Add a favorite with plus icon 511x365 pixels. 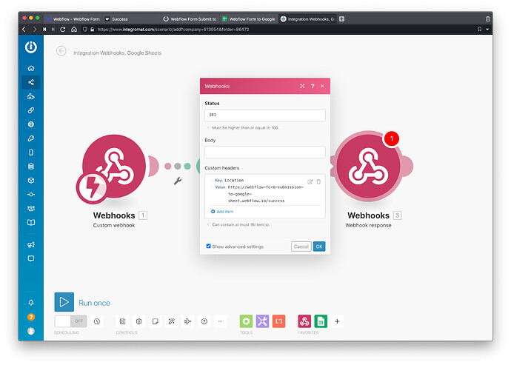337,321
